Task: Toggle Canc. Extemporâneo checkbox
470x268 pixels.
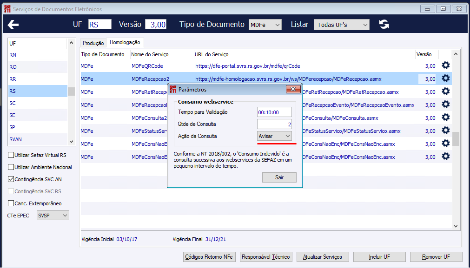Action: tap(11, 203)
